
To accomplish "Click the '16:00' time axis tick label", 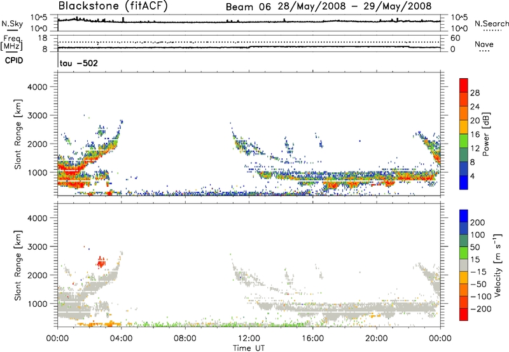I will (312, 339).
